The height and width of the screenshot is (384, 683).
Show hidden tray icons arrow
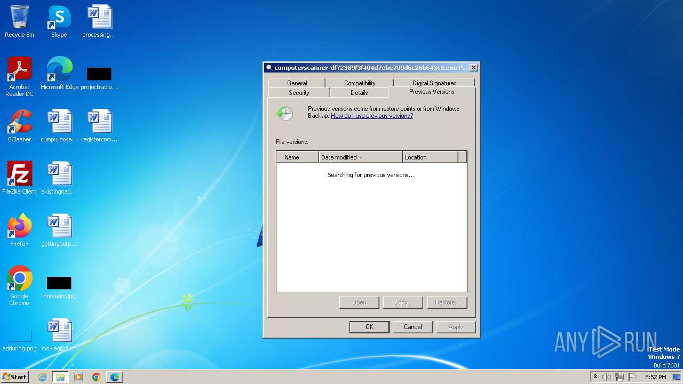[x=595, y=377]
